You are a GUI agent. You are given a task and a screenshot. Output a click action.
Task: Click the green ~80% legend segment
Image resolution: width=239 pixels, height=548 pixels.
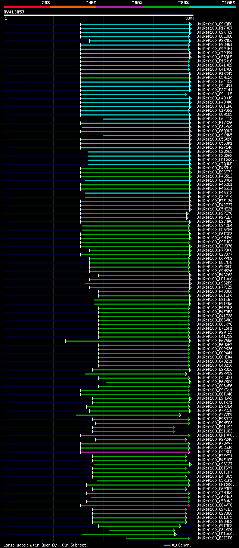[x=166, y=7]
